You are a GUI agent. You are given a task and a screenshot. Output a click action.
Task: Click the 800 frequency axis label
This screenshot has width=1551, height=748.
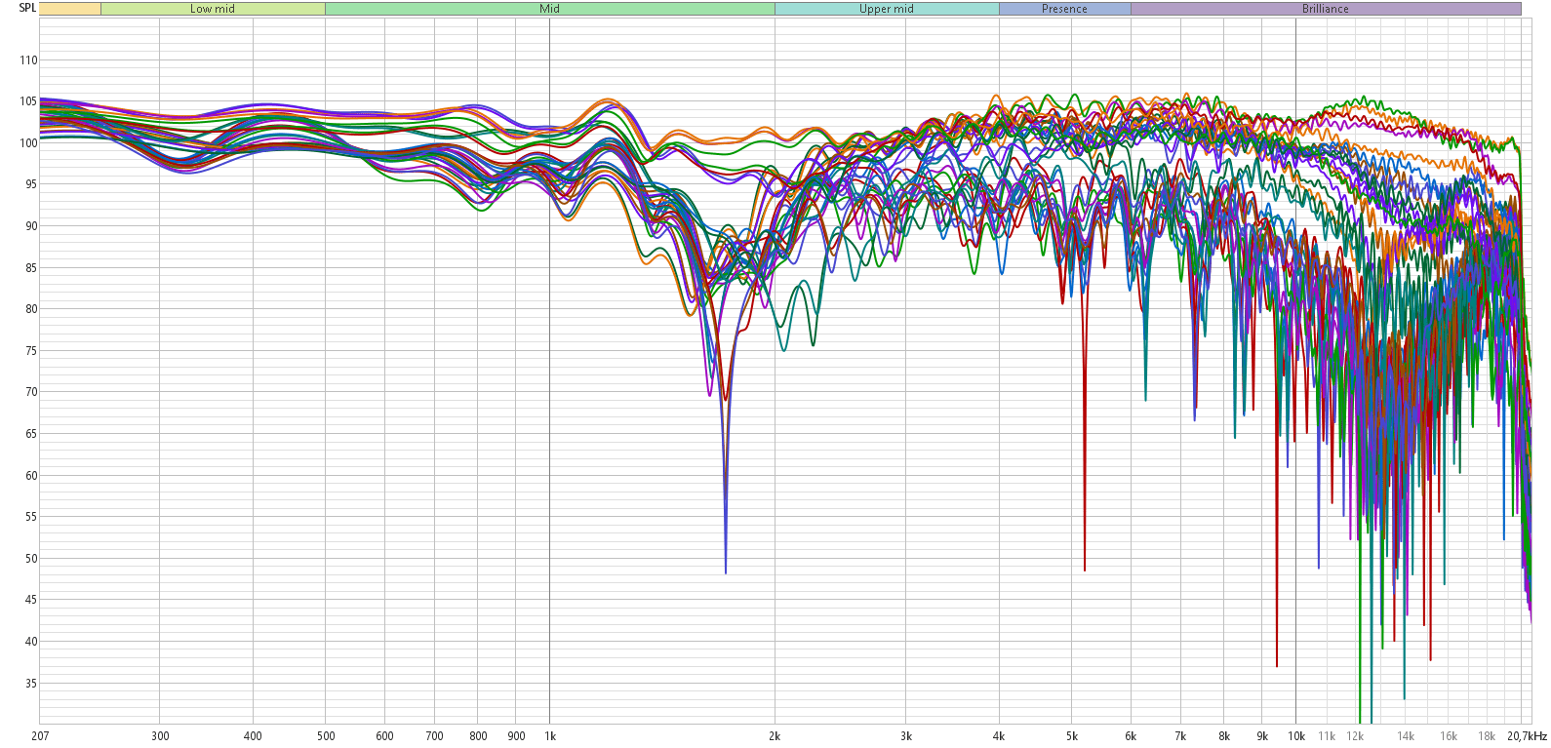click(478, 736)
